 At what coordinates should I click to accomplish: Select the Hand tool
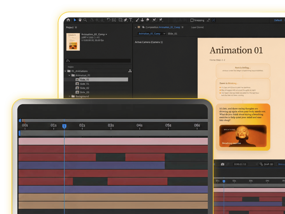[80, 20]
